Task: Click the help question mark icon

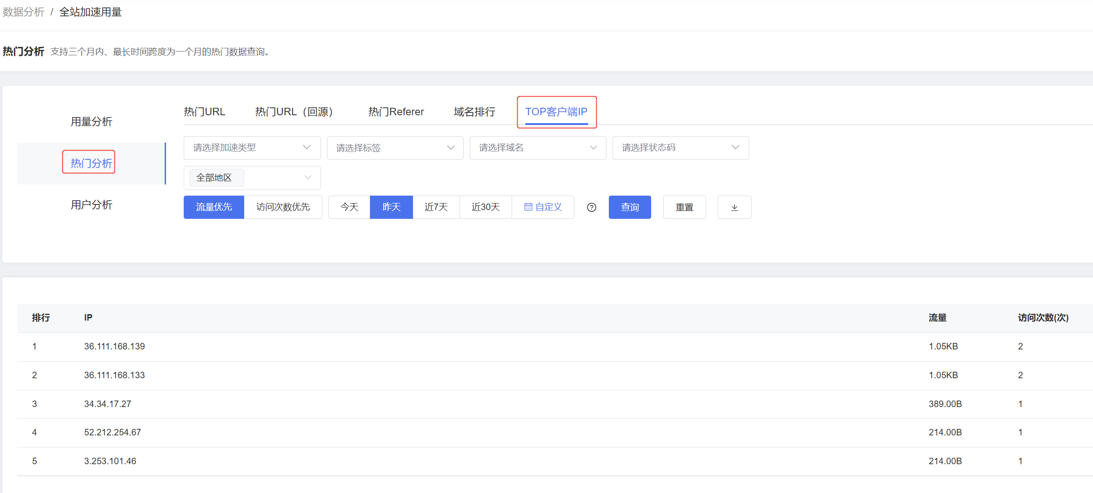Action: 592,207
